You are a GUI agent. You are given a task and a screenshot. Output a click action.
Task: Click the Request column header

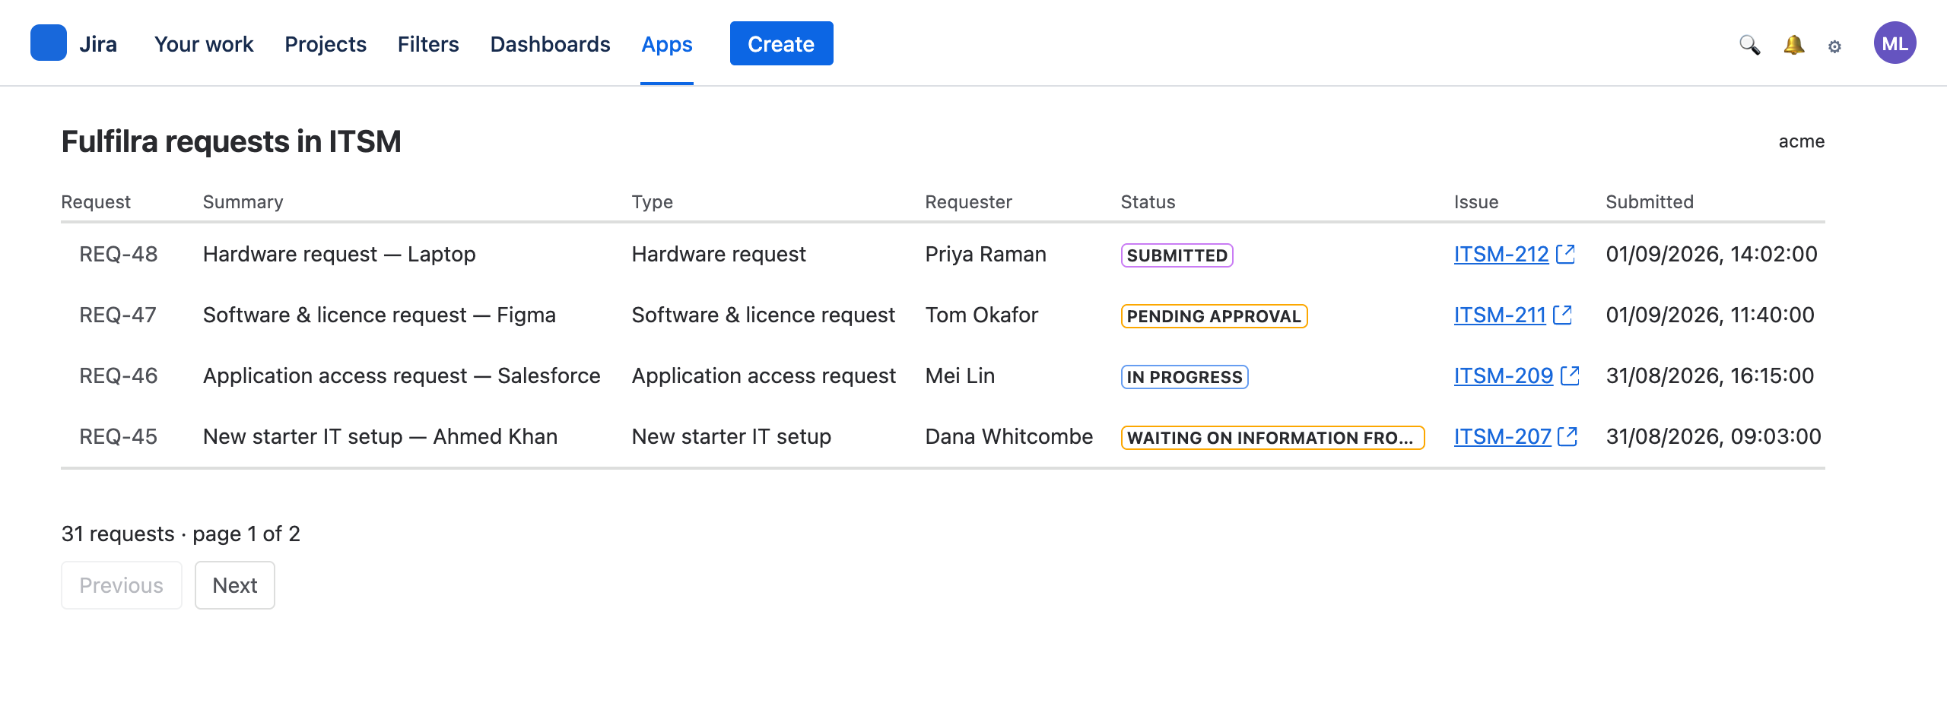(96, 202)
